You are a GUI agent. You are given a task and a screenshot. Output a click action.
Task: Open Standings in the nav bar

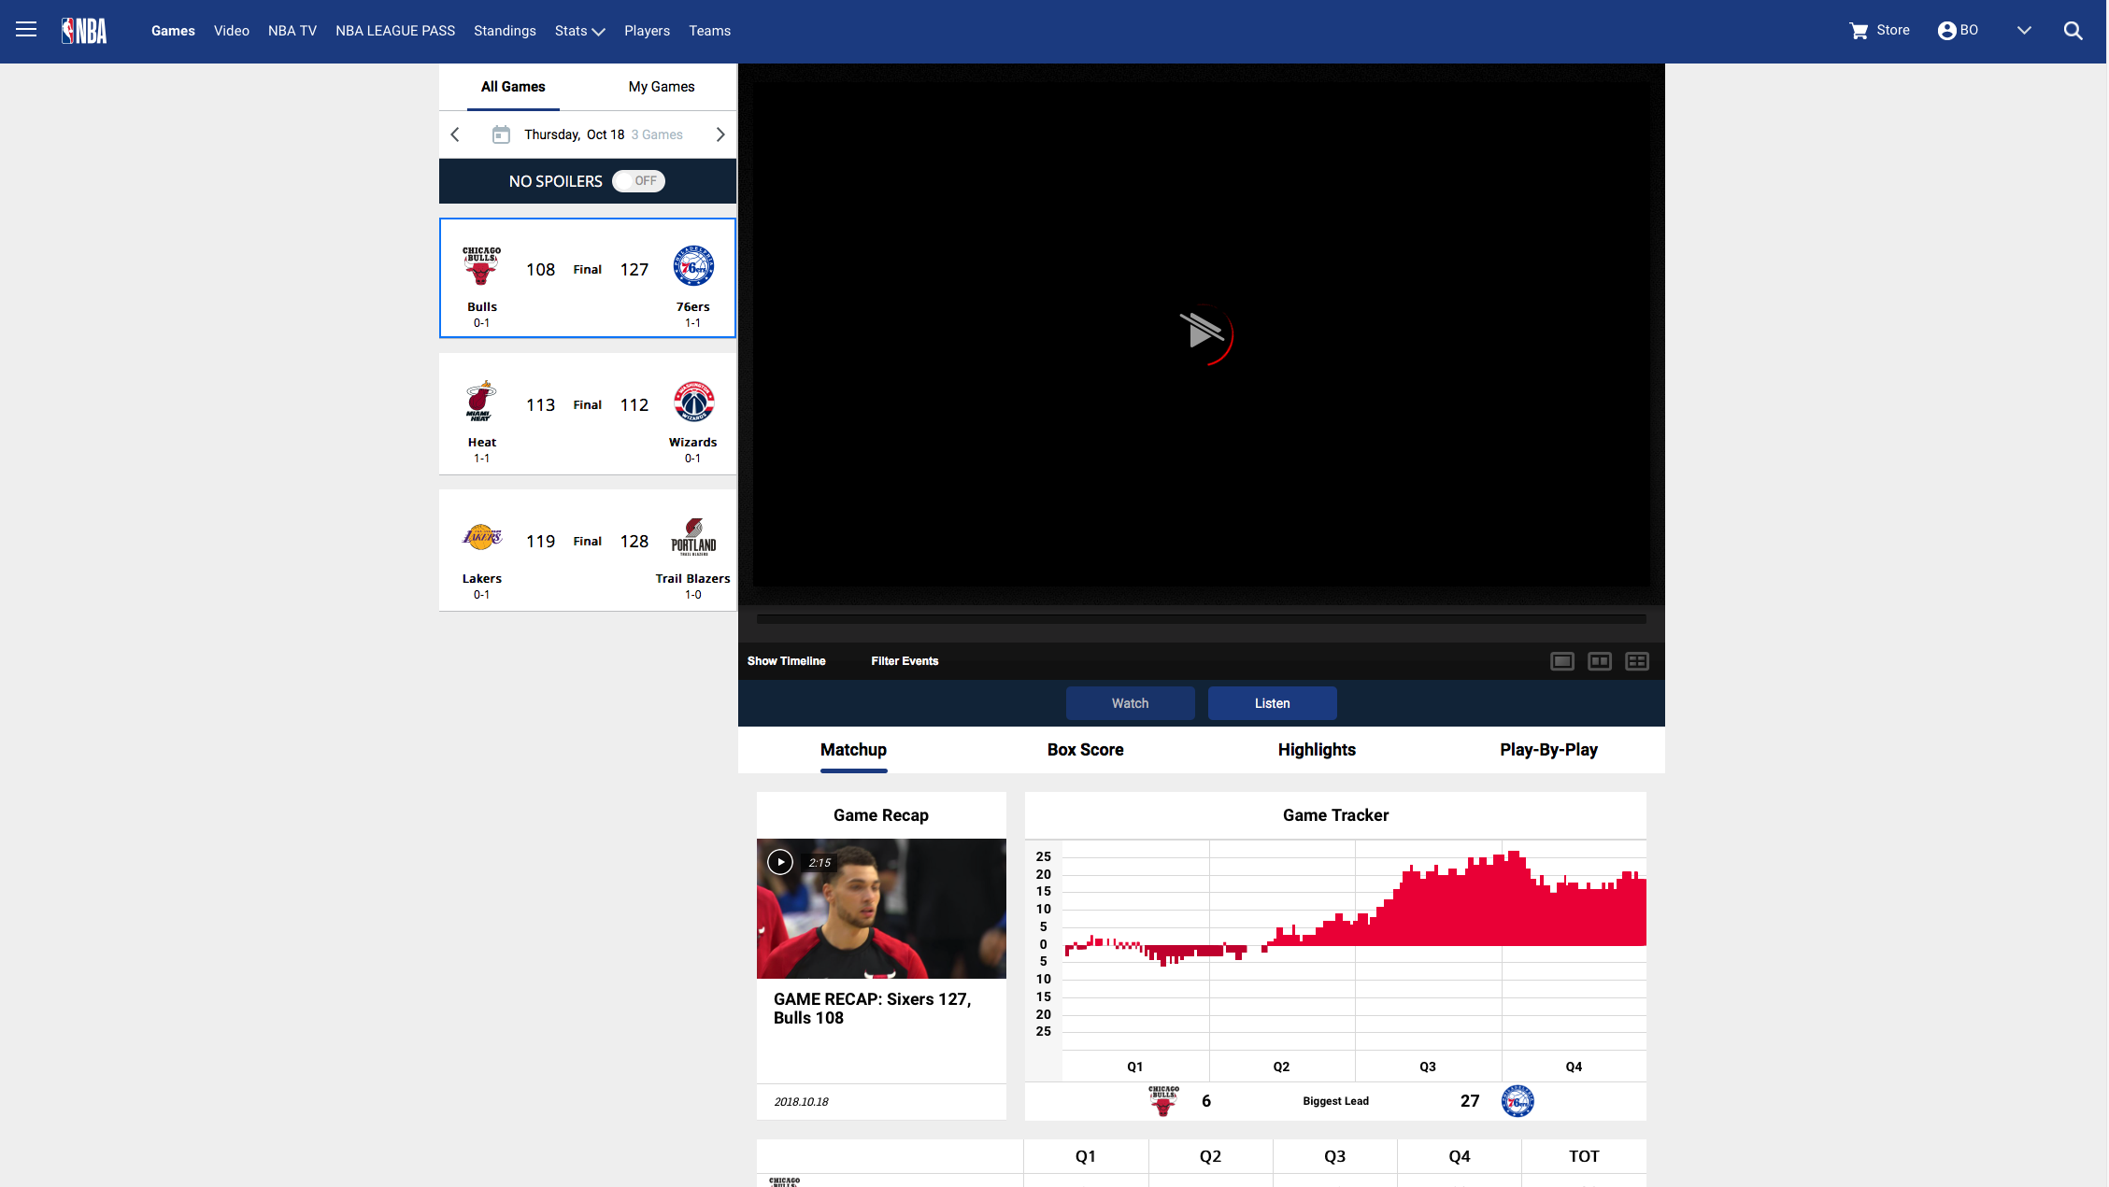(x=505, y=31)
